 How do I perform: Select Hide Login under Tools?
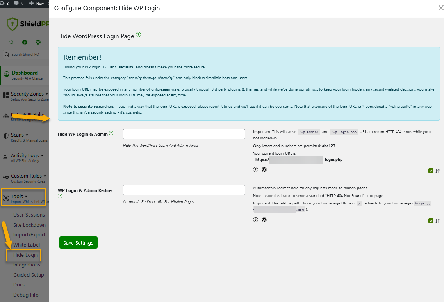[x=25, y=255]
